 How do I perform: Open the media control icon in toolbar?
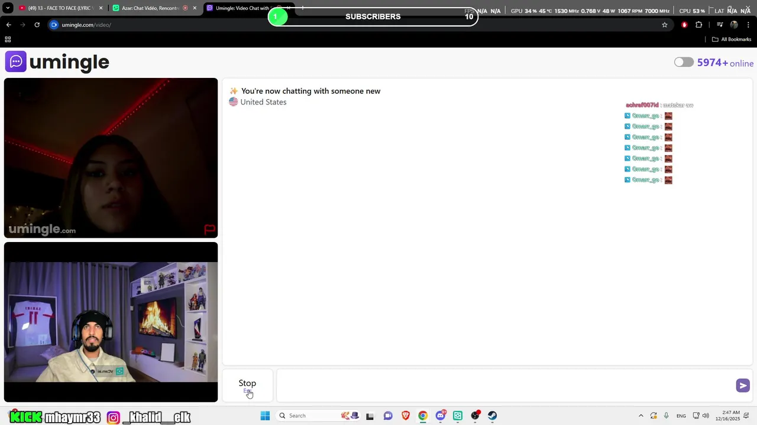720,25
